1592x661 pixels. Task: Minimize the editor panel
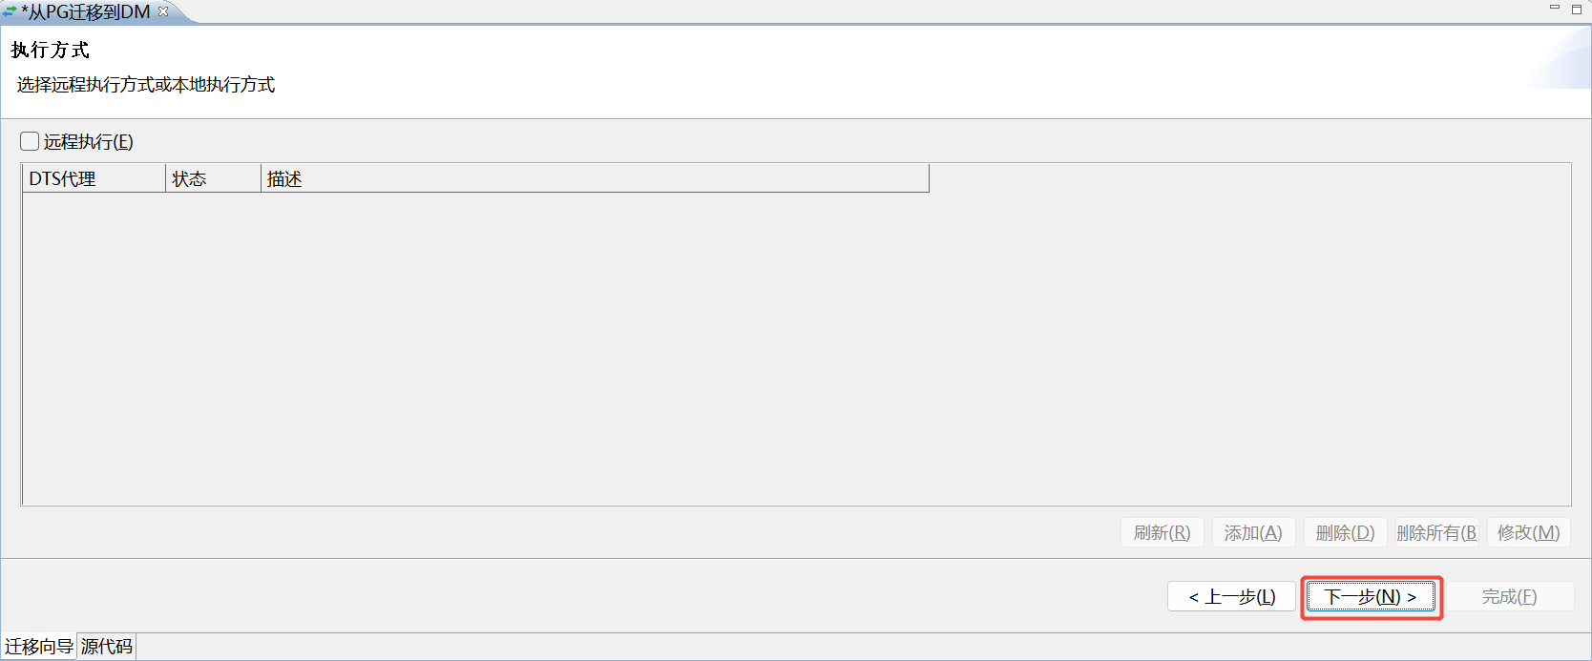tap(1554, 8)
